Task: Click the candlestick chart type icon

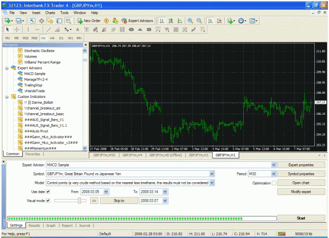Action: click(171, 21)
